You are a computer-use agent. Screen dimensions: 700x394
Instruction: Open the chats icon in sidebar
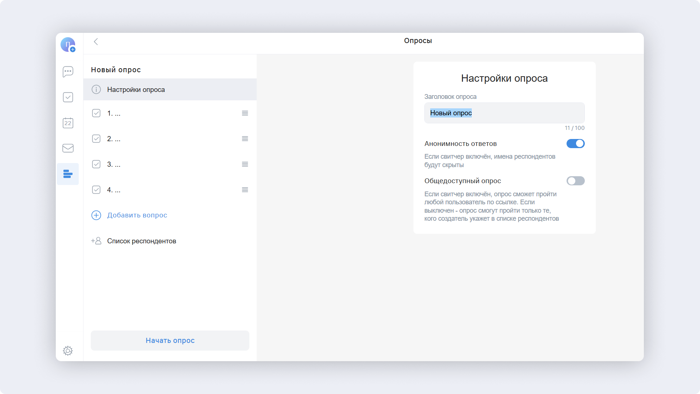pos(68,72)
